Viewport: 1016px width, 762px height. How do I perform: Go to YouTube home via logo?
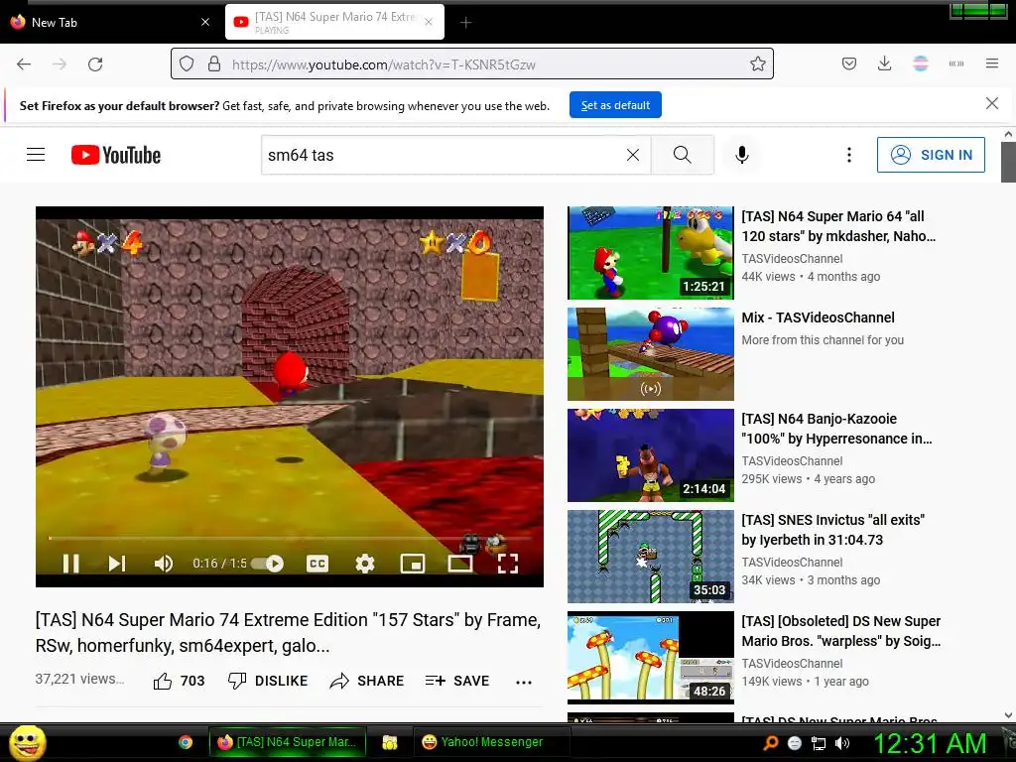click(116, 155)
